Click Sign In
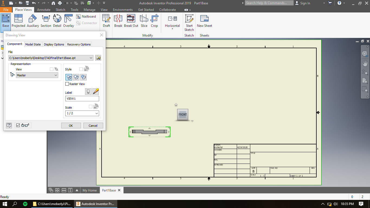 [303, 3]
